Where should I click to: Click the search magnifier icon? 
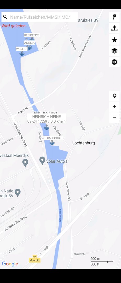point(5,17)
